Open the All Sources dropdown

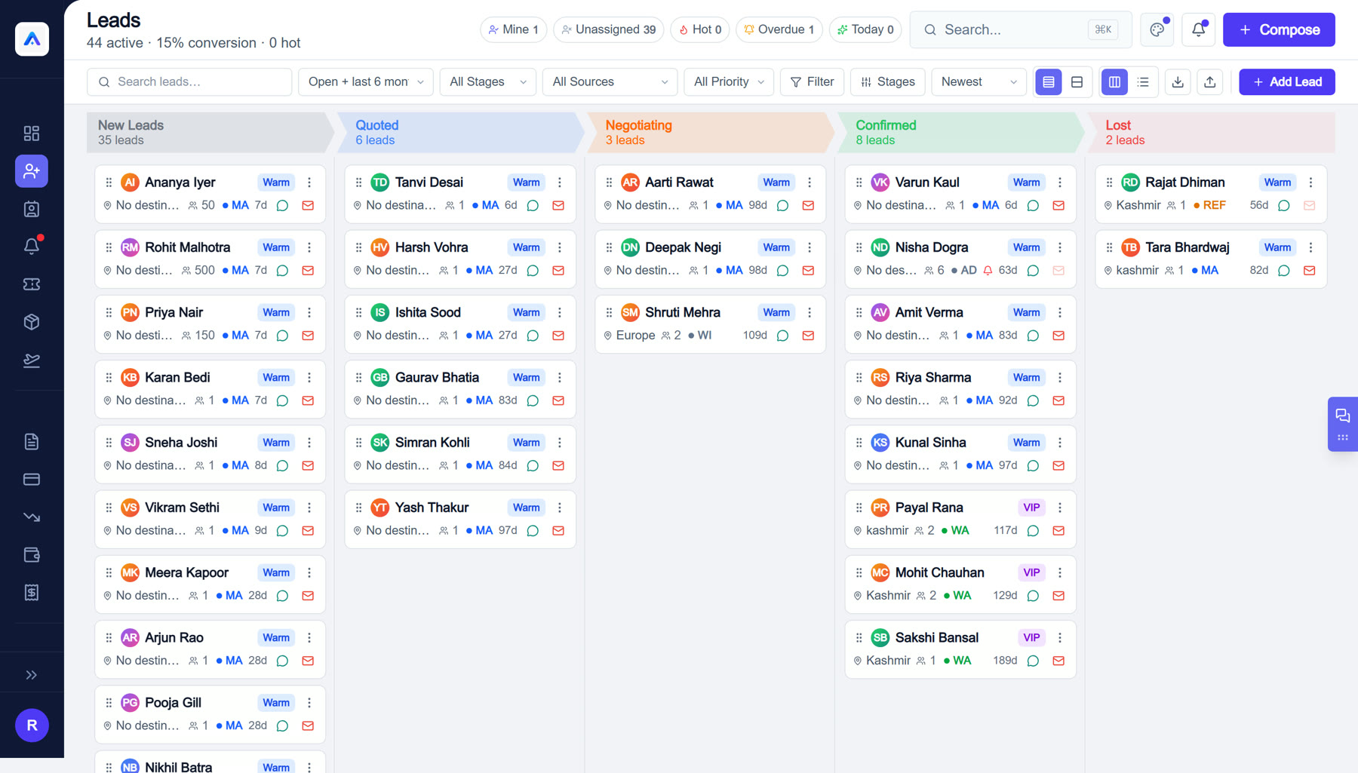(610, 81)
